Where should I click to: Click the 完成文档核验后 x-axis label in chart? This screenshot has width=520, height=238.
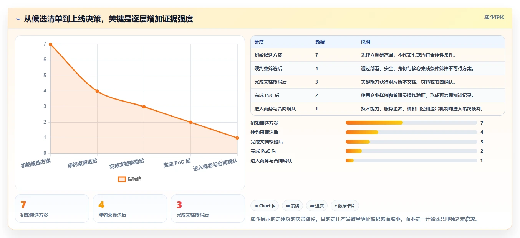pyautogui.click(x=127, y=164)
